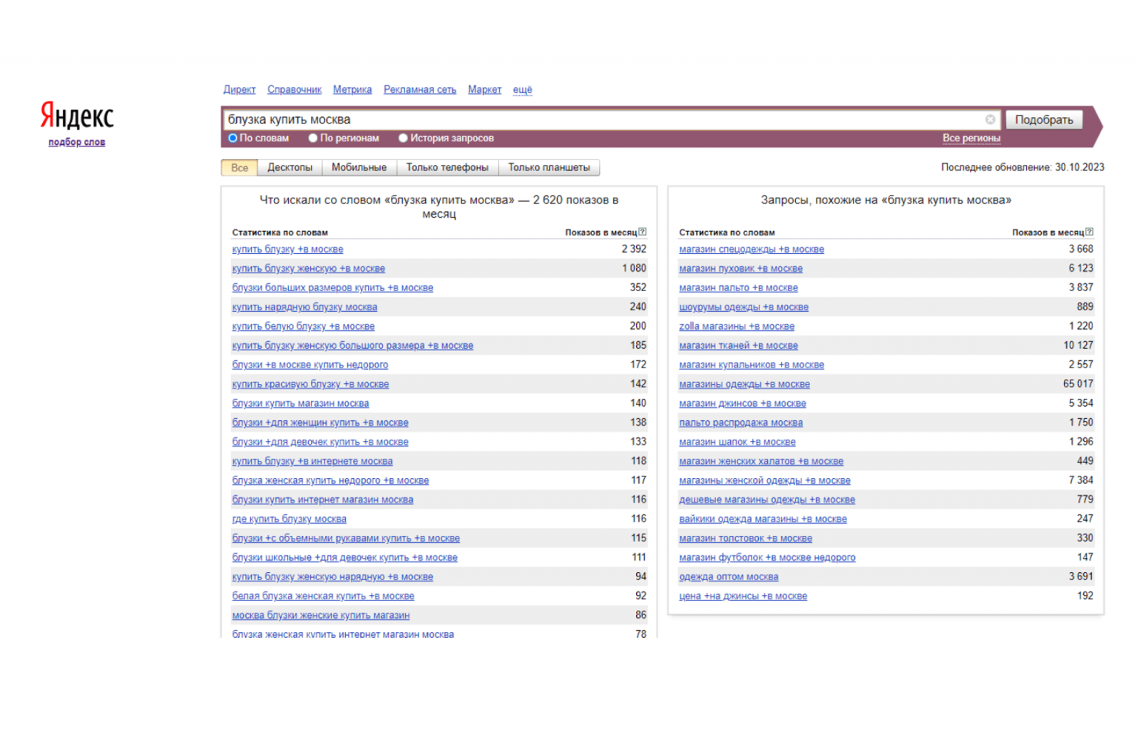Open query 'блузки больших размеров купить +в москве'
This screenshot has height=732, width=1141.
coord(332,288)
